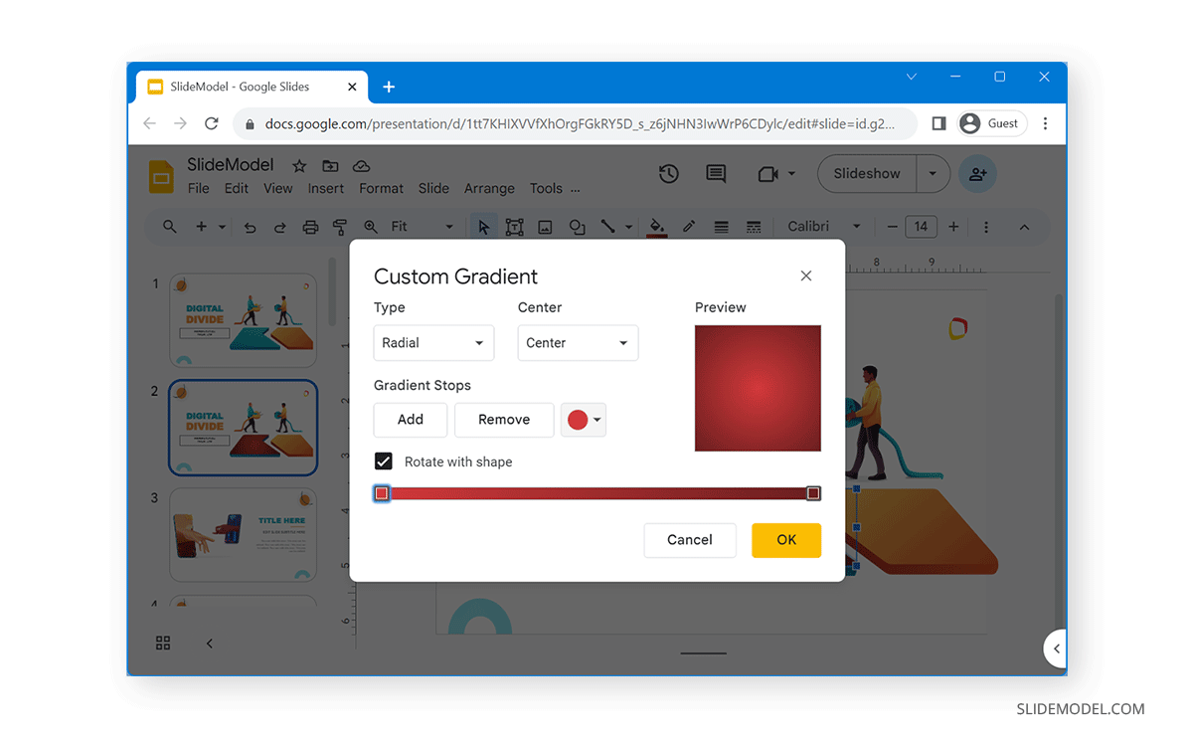Open the comment history icon
Image resolution: width=1193 pixels, height=739 pixels.
(x=716, y=174)
